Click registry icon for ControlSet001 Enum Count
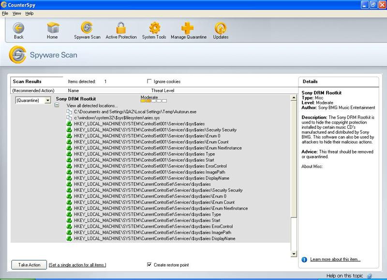The height and width of the screenshot is (280, 387). tap(69, 142)
